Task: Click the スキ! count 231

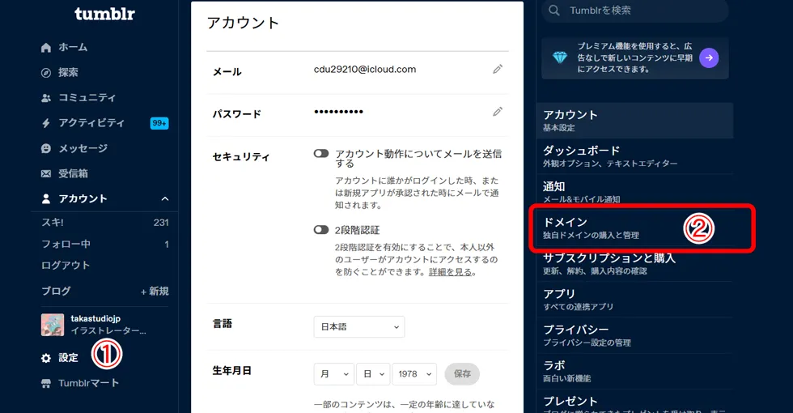Action: (x=161, y=223)
